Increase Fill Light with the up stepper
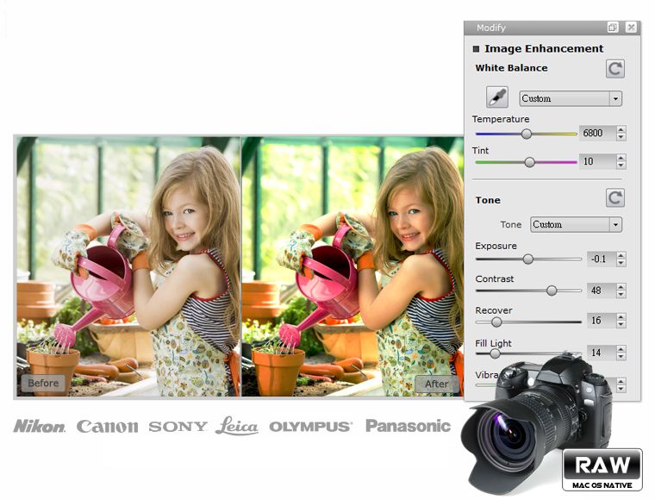Screen dimensions: 655x500 621,349
